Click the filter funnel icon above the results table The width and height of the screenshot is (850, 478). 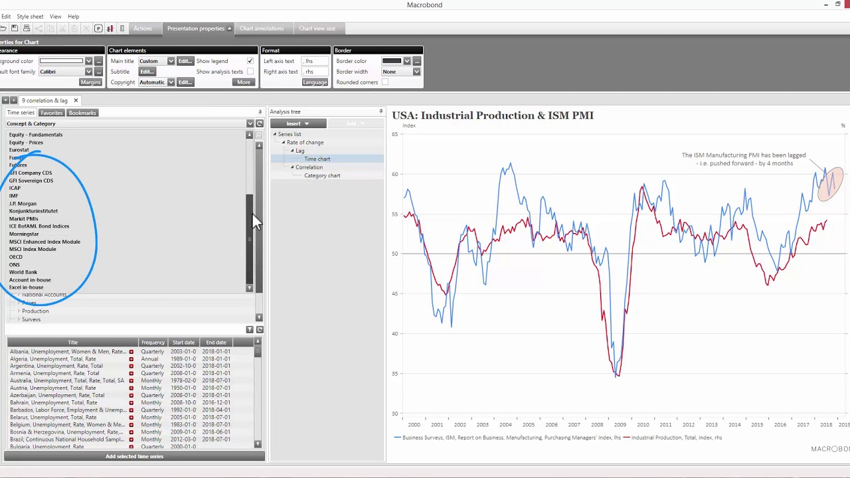coord(250,329)
